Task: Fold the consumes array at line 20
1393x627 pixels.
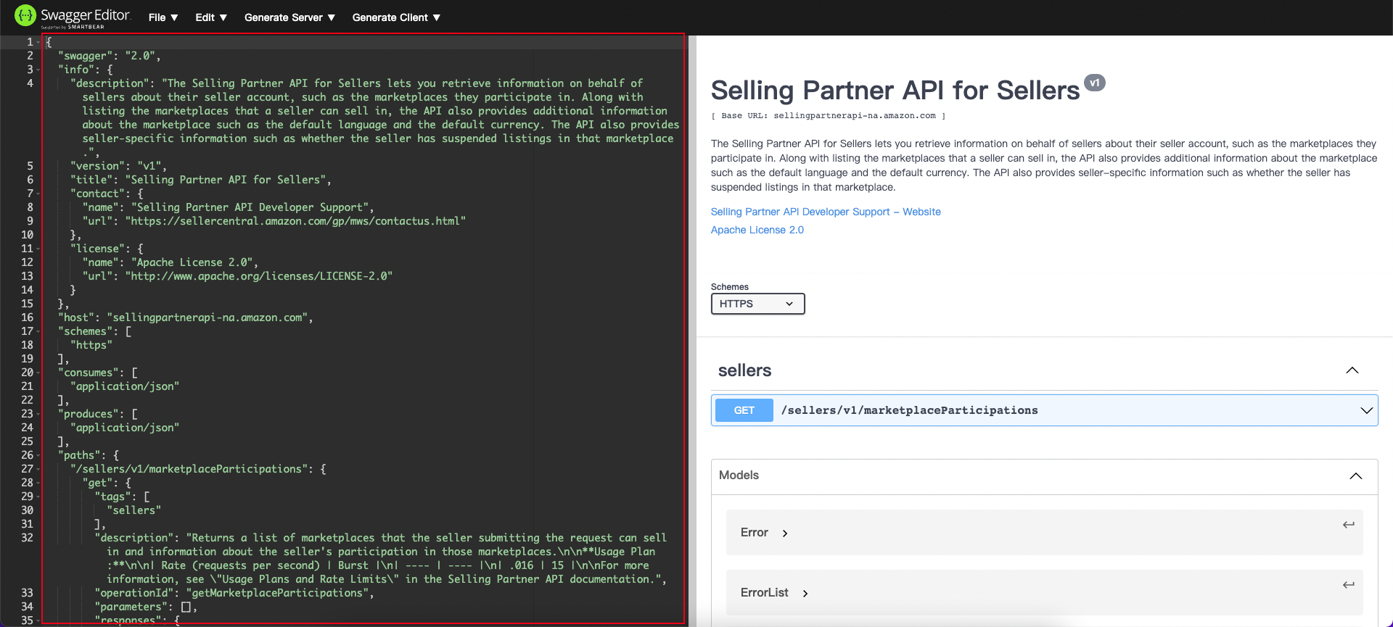Action: (x=38, y=373)
